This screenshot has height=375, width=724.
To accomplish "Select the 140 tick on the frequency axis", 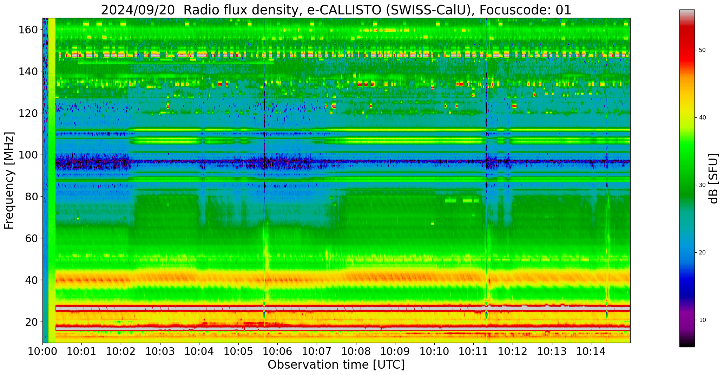I will coord(28,71).
